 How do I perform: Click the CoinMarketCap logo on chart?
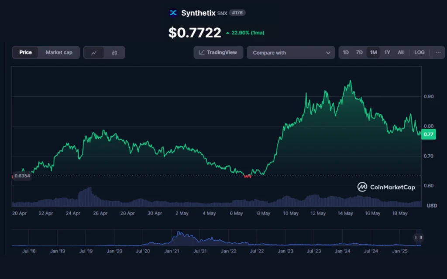386,187
